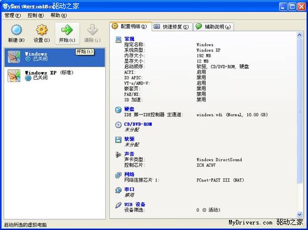The width and height of the screenshot is (308, 230).
Task: Click the greyed 清除 (Discard) arrow icon
Action: 92,30
